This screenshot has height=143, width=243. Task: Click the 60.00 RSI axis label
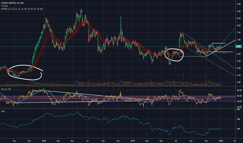pos(239,96)
